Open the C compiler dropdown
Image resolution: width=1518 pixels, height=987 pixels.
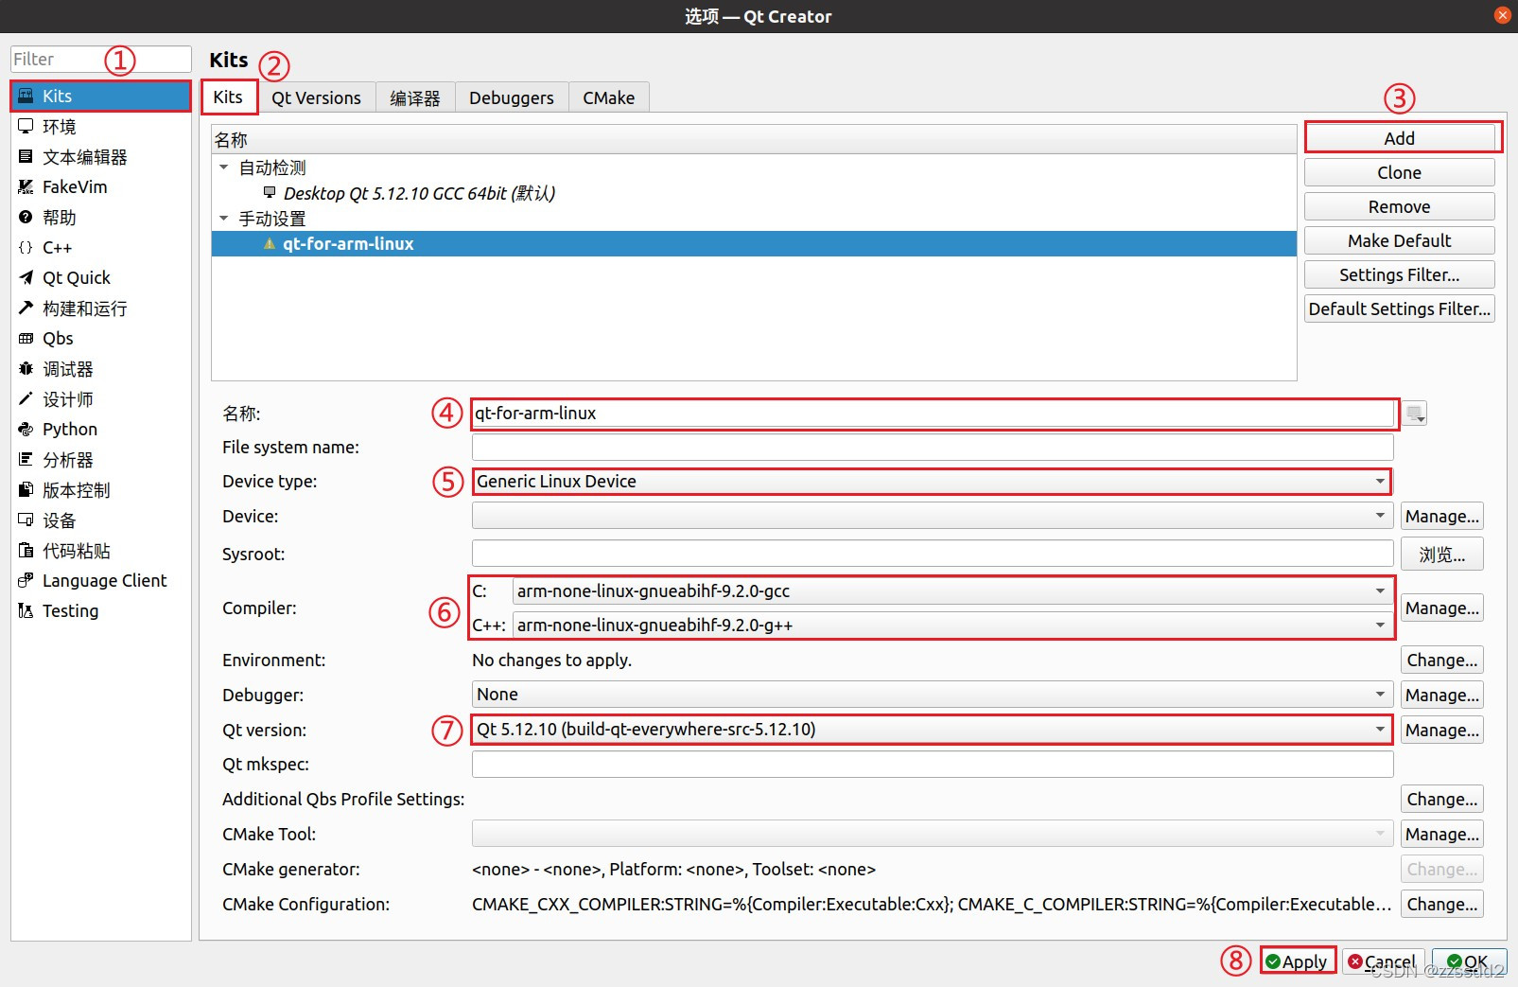(952, 591)
